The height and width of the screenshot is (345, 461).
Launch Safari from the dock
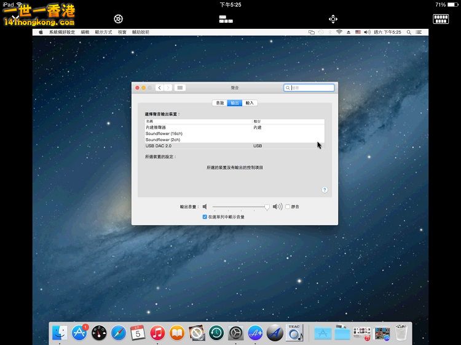[119, 333]
